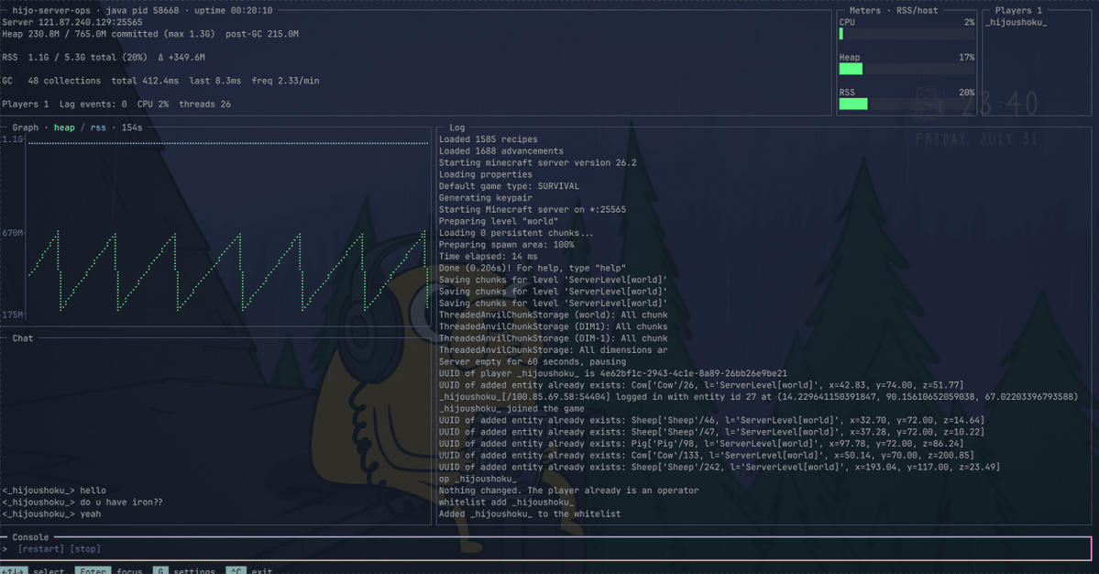
Task: Click log line "Preparing spawn area: 100%"
Action: [x=506, y=245]
